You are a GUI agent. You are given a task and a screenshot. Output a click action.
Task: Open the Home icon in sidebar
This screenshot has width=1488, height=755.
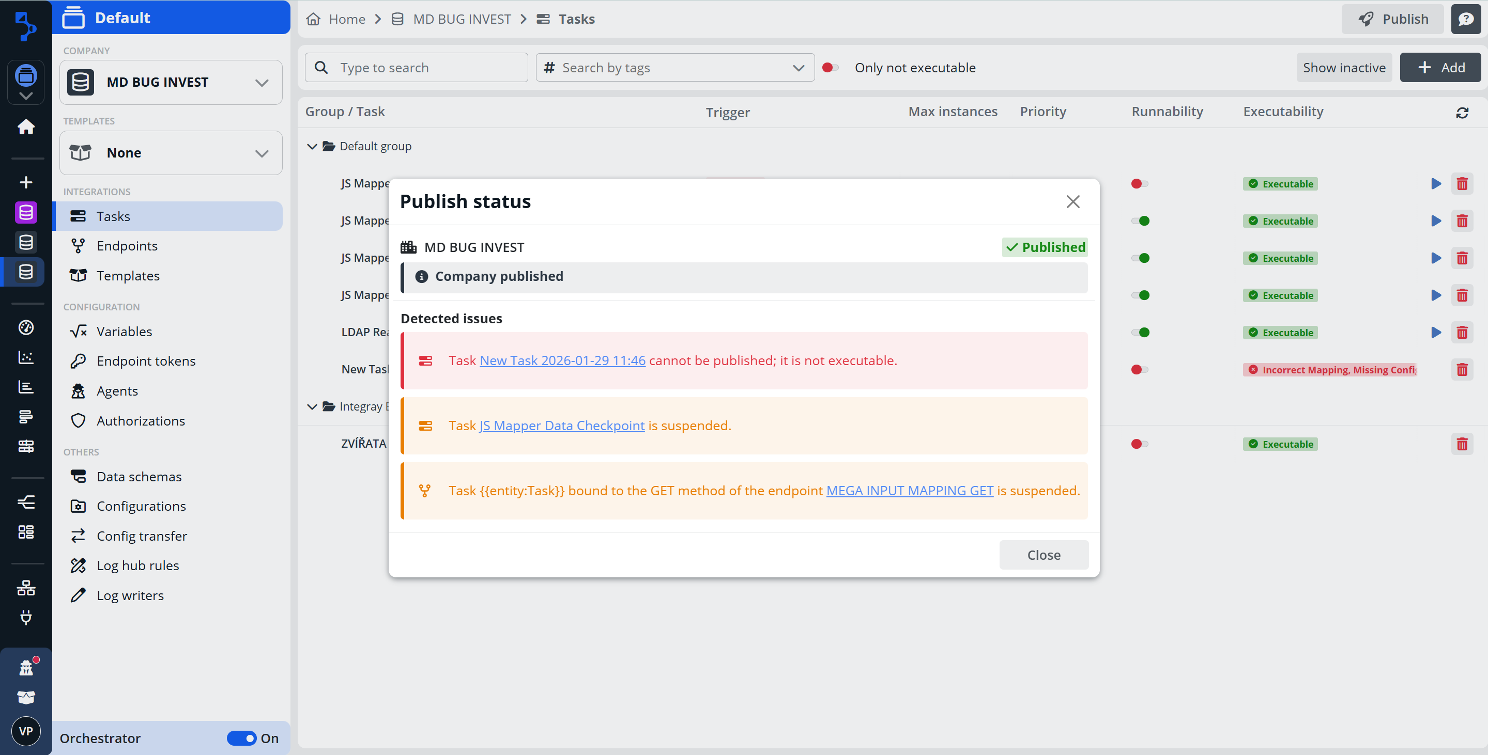[x=26, y=127]
